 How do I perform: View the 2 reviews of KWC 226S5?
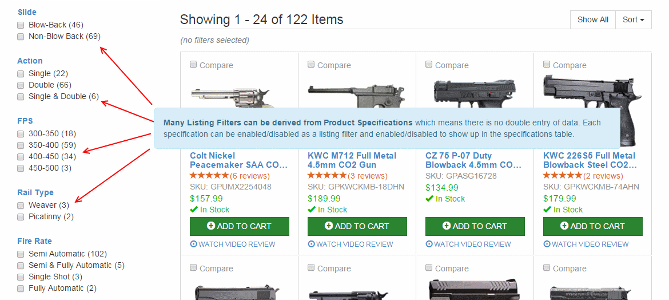click(x=603, y=176)
